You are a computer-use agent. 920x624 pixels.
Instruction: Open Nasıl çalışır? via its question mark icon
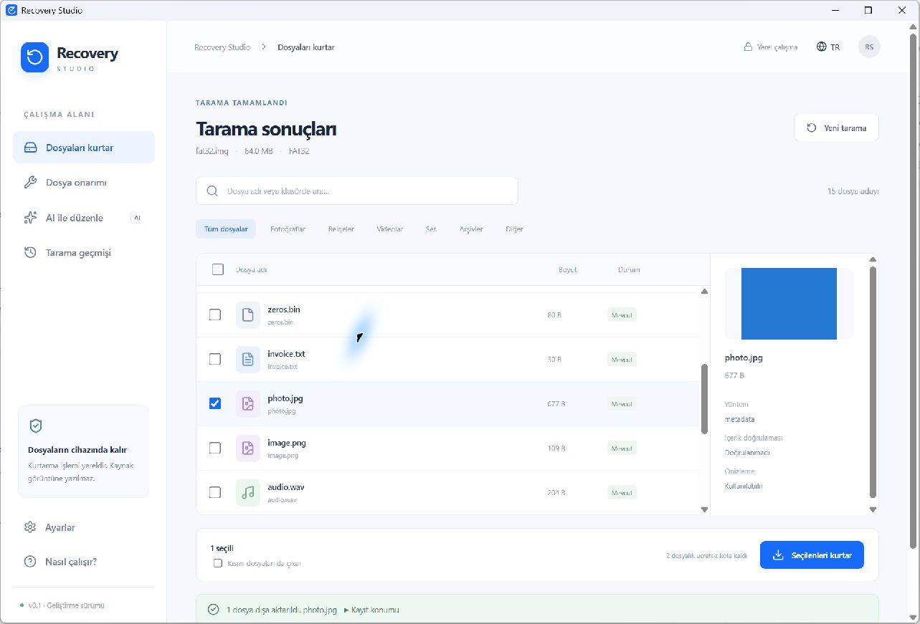pos(30,562)
